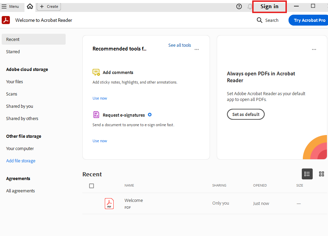Sort by the SHARING column header
Image resolution: width=328 pixels, height=236 pixels.
(x=219, y=185)
